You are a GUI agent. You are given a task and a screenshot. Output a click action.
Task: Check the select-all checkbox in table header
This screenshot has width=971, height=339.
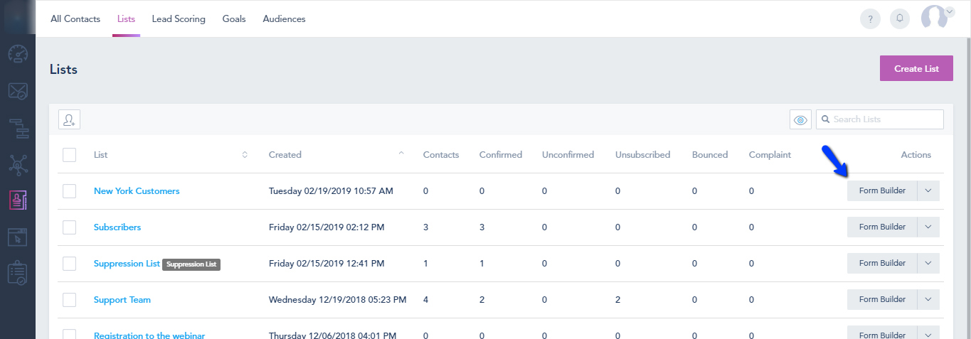(69, 155)
